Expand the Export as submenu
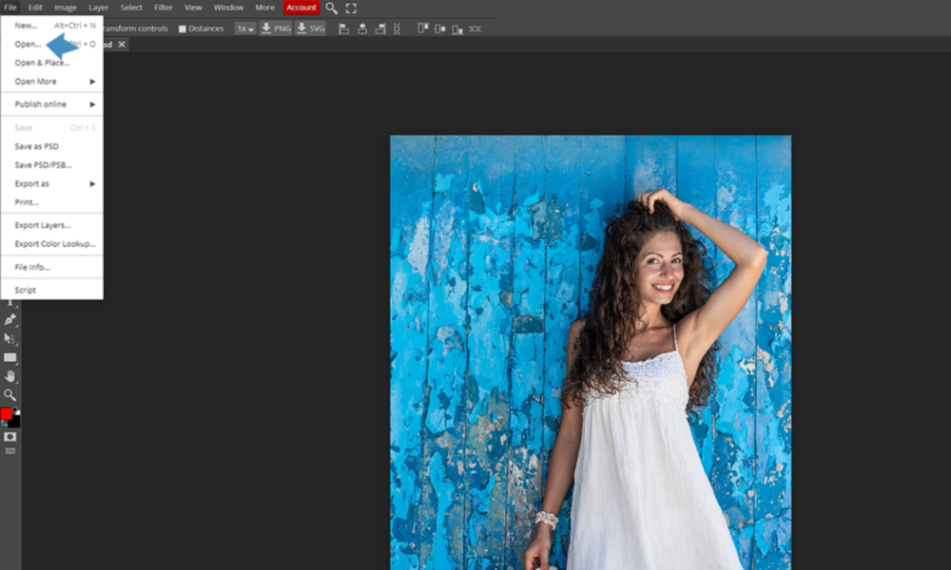The width and height of the screenshot is (951, 570). [x=51, y=183]
